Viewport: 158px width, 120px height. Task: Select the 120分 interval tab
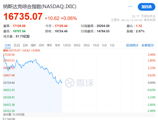[x=67, y=45]
